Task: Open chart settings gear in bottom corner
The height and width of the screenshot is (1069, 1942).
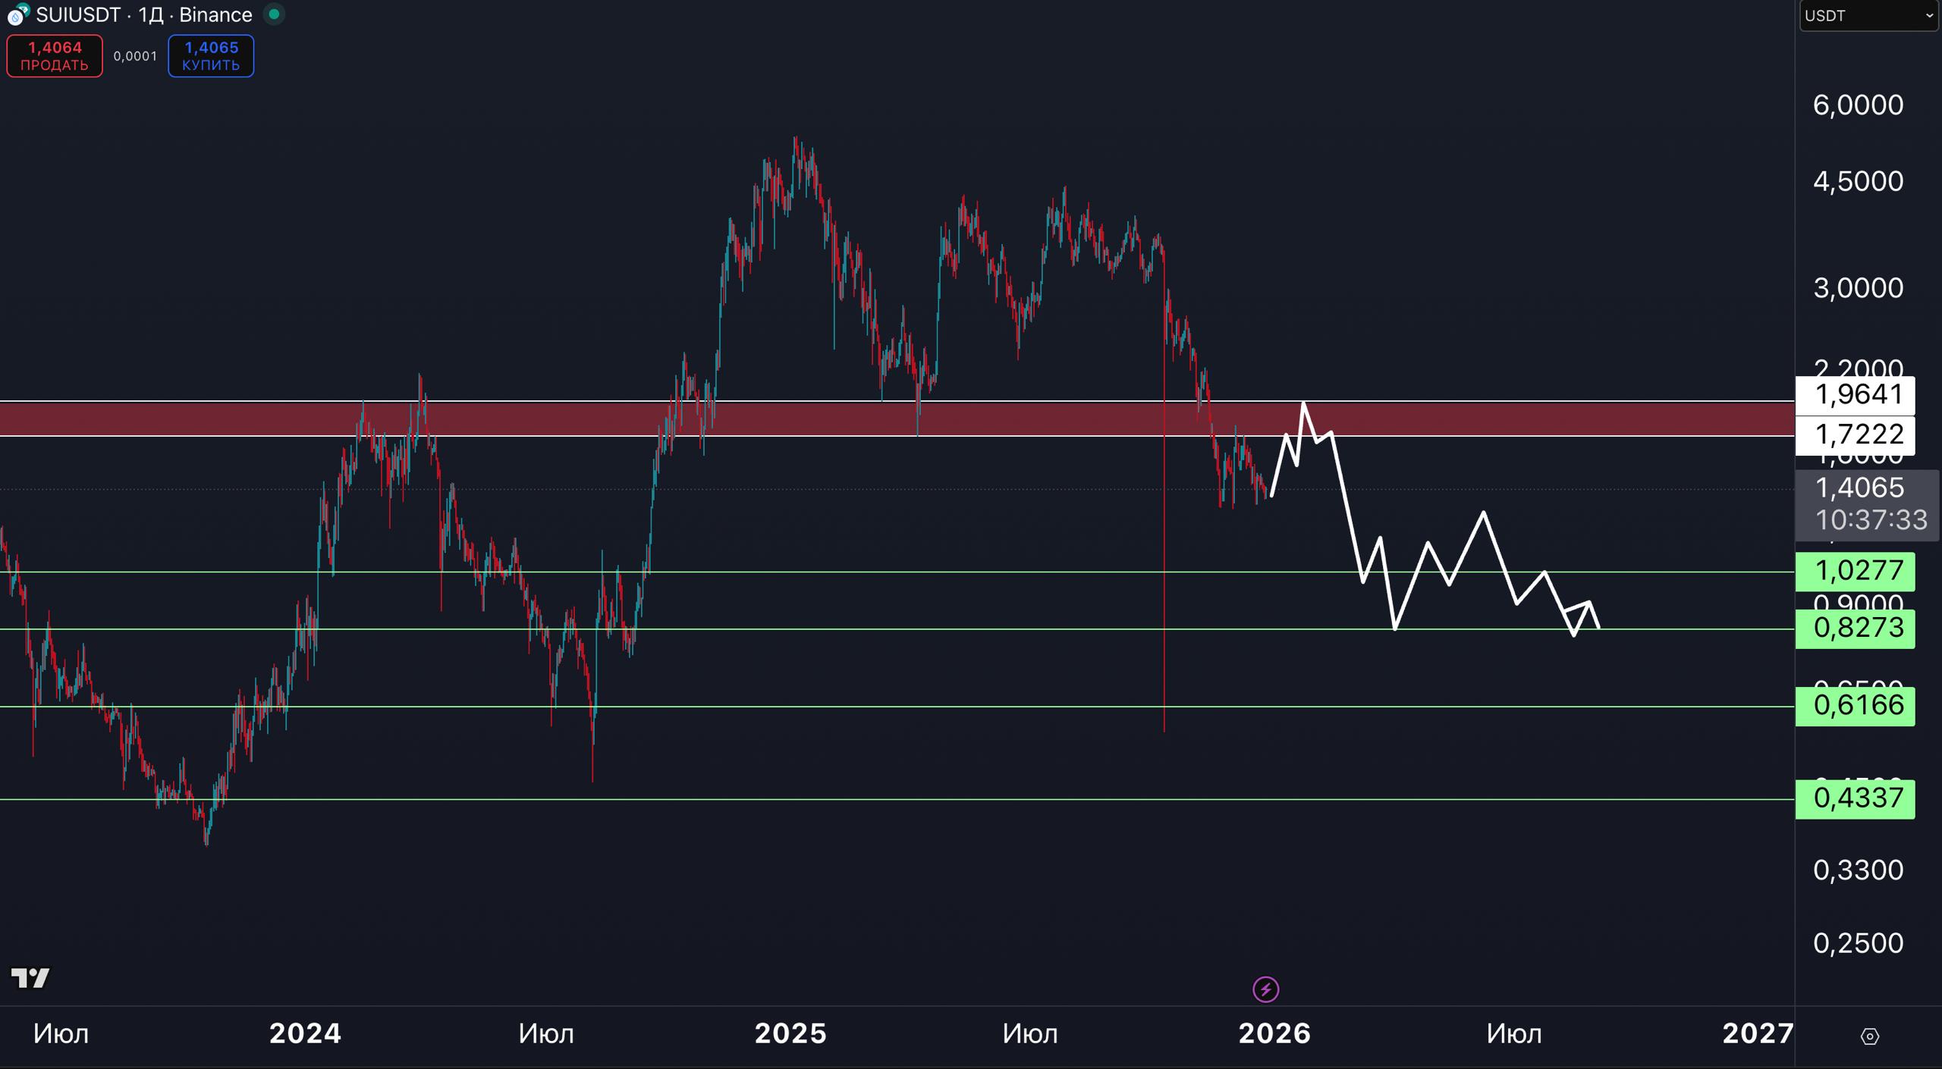Action: click(1869, 1036)
